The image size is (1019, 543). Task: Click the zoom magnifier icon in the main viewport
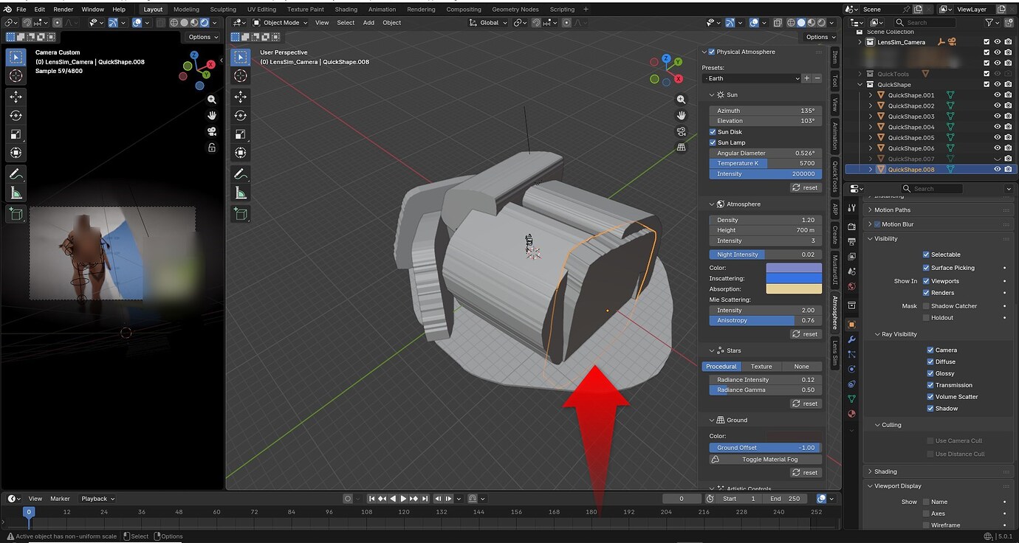(x=682, y=100)
